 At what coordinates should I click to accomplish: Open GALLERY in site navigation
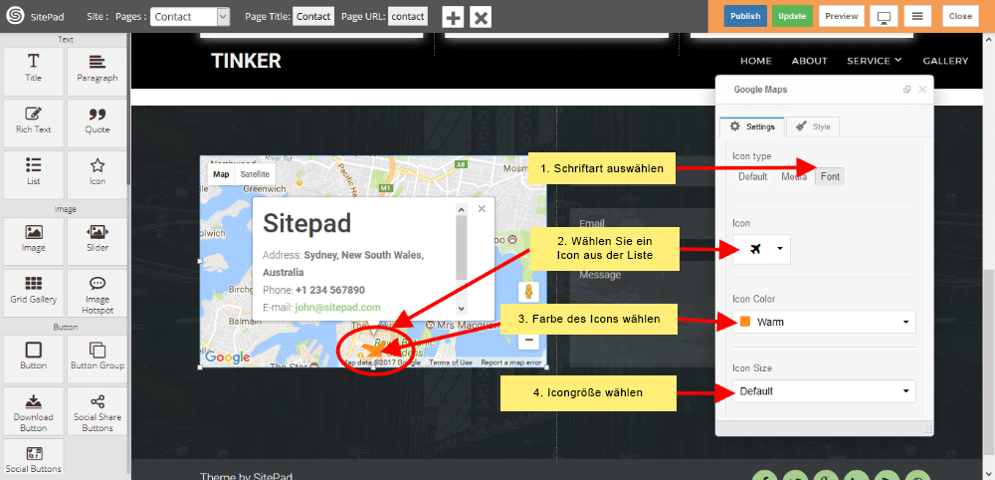[x=945, y=61]
